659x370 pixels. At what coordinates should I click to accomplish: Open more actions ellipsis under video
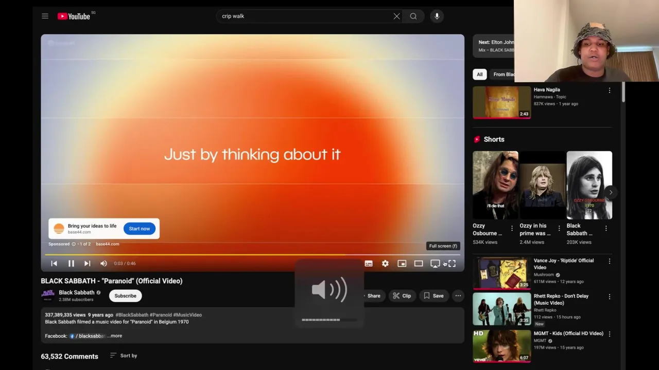pos(458,296)
